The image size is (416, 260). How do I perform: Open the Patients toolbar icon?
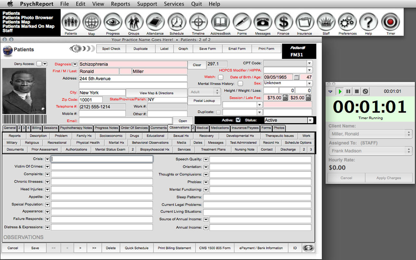pos(71,22)
